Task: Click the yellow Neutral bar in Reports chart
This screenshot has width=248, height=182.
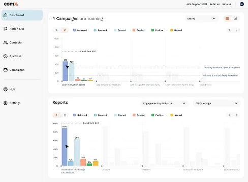Action: click(96, 163)
